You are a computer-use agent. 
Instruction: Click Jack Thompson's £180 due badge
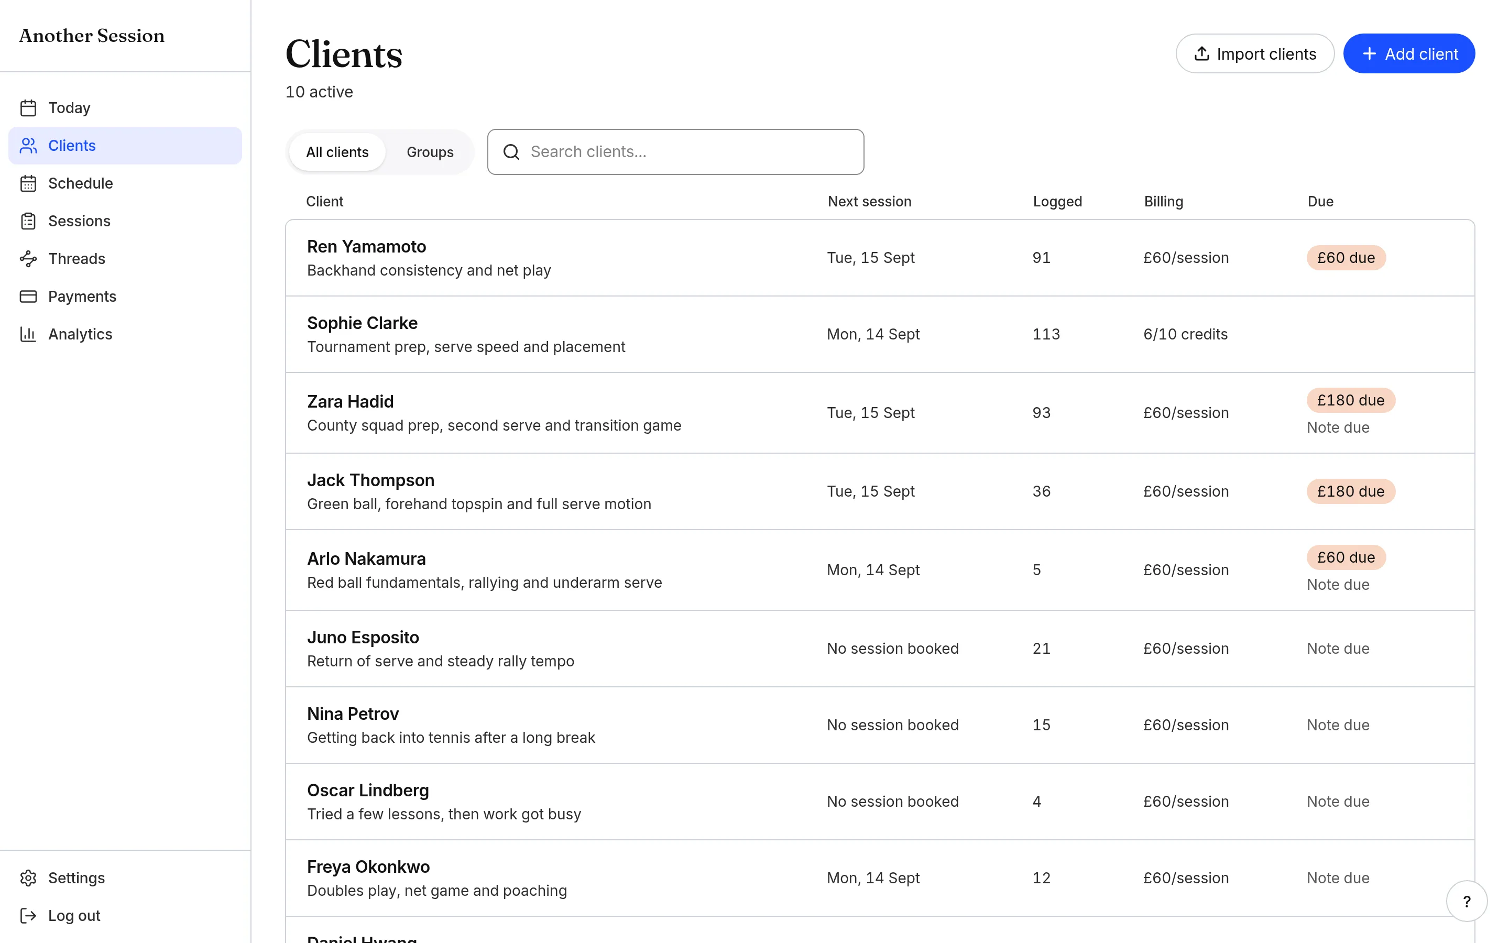click(x=1351, y=491)
